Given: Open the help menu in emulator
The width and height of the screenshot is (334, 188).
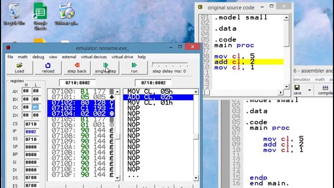Looking at the screenshot, I should (141, 57).
